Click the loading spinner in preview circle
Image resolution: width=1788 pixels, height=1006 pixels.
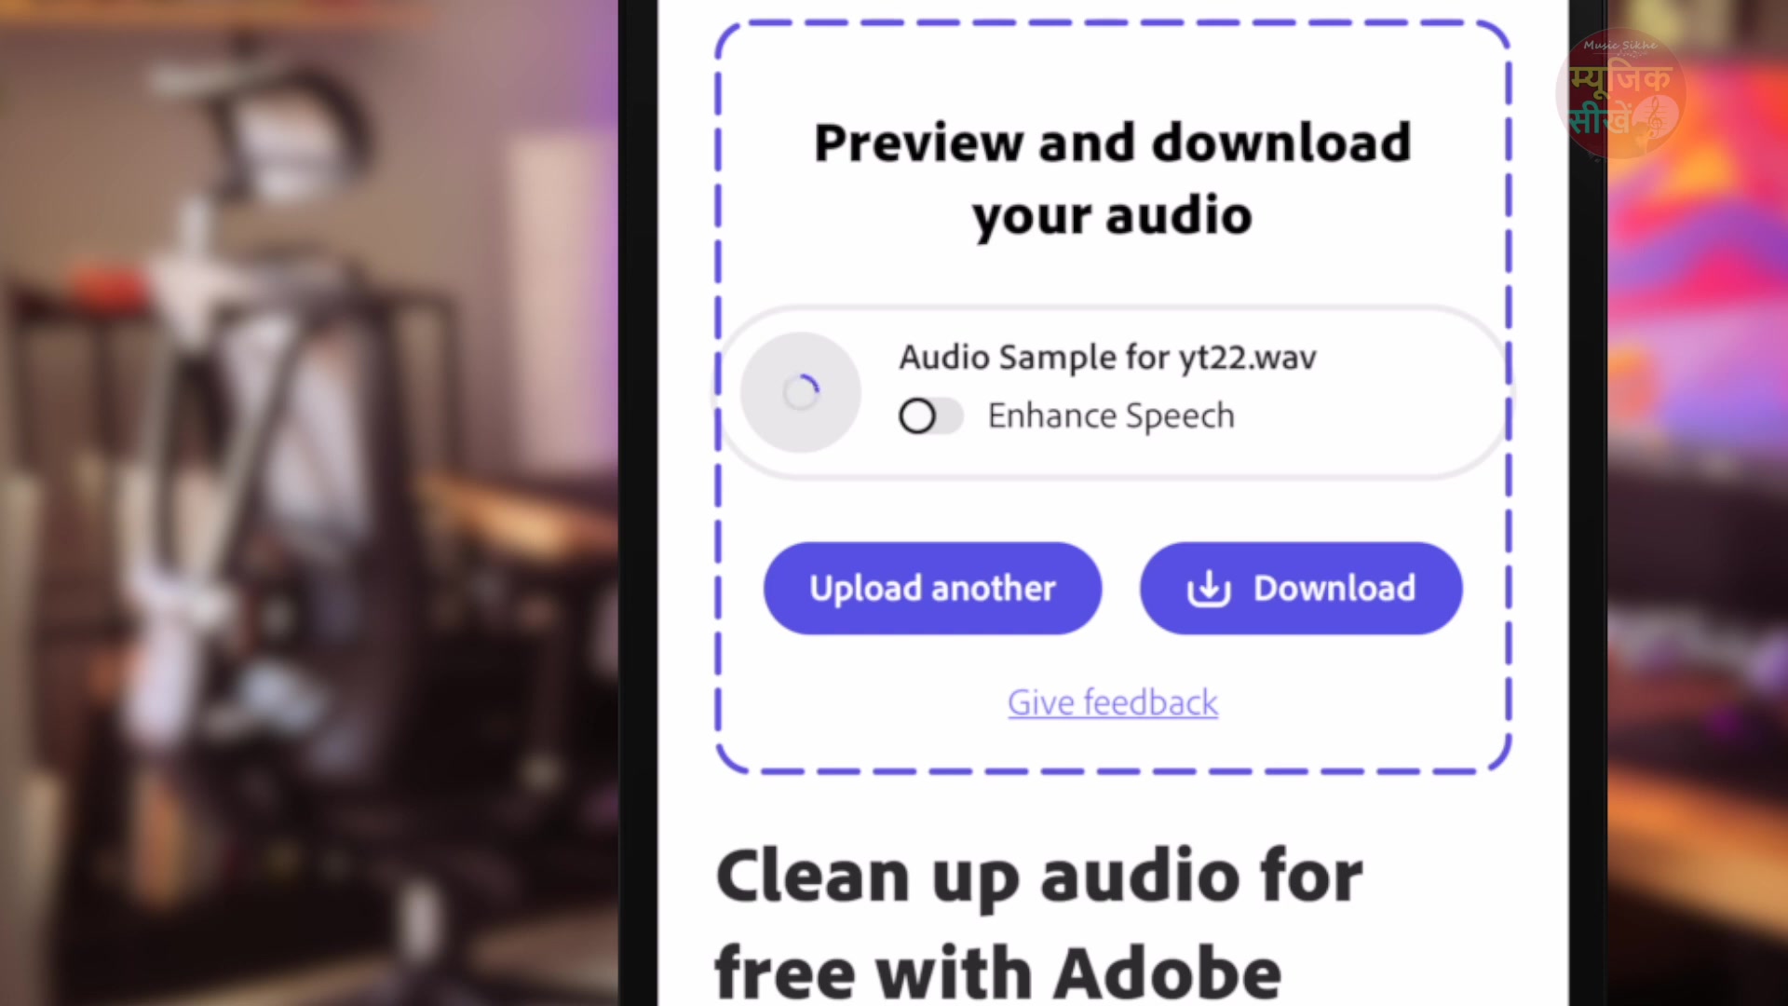coord(801,392)
